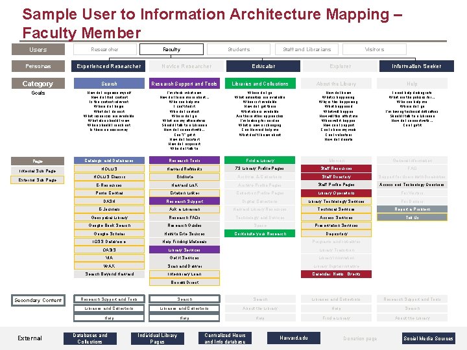Screen dimensions: 467x350
Task: Select the Staff and Librarians user box
Action: click(307, 49)
